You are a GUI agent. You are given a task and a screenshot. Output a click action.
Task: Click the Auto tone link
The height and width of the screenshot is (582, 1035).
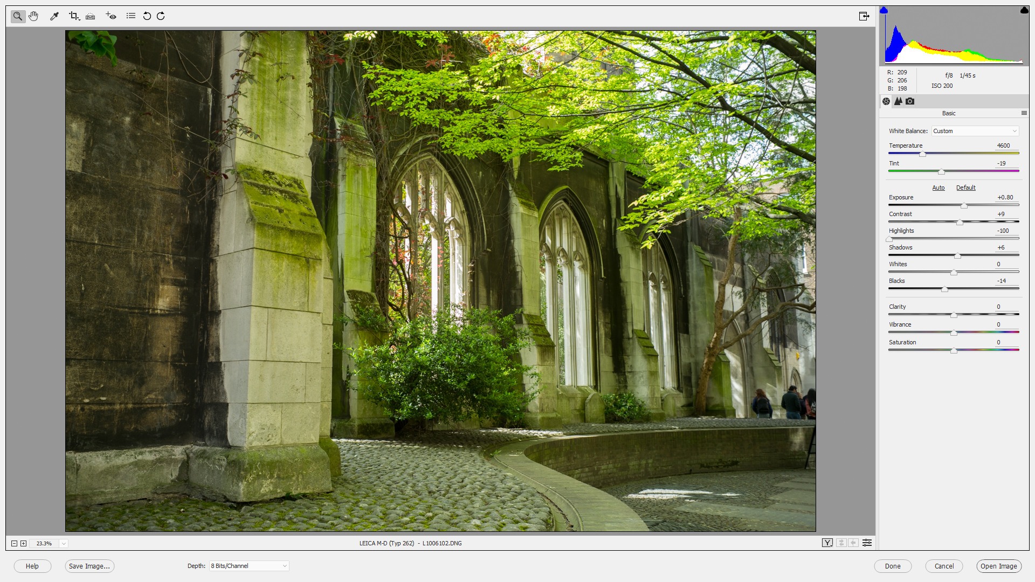coord(938,188)
